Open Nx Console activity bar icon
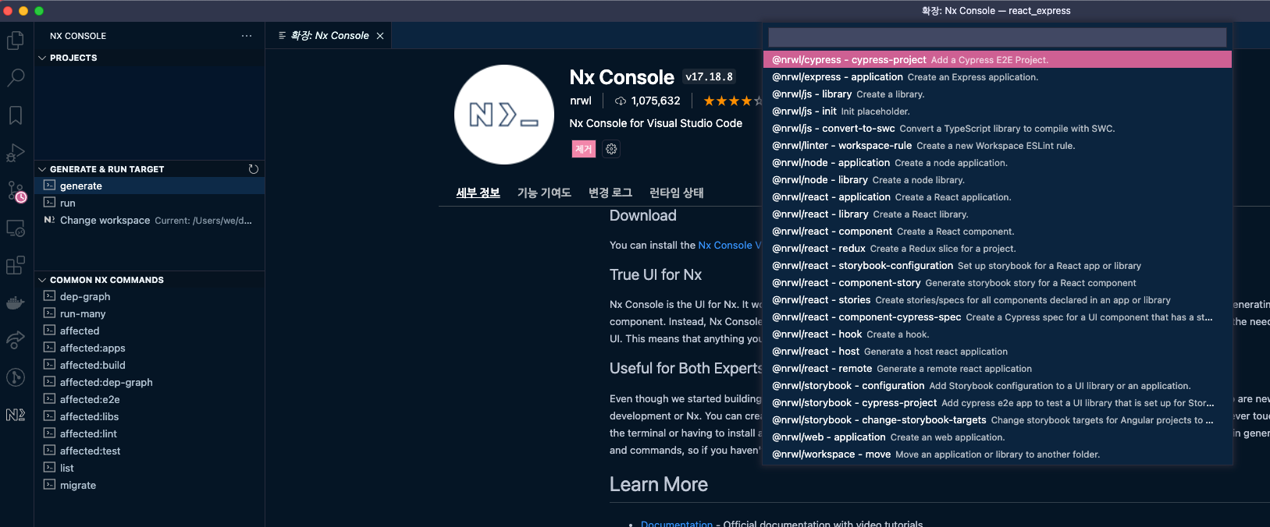 pyautogui.click(x=16, y=415)
